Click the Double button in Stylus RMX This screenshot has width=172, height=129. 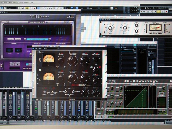tap(18, 39)
